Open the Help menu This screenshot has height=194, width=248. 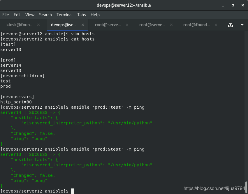95,15
